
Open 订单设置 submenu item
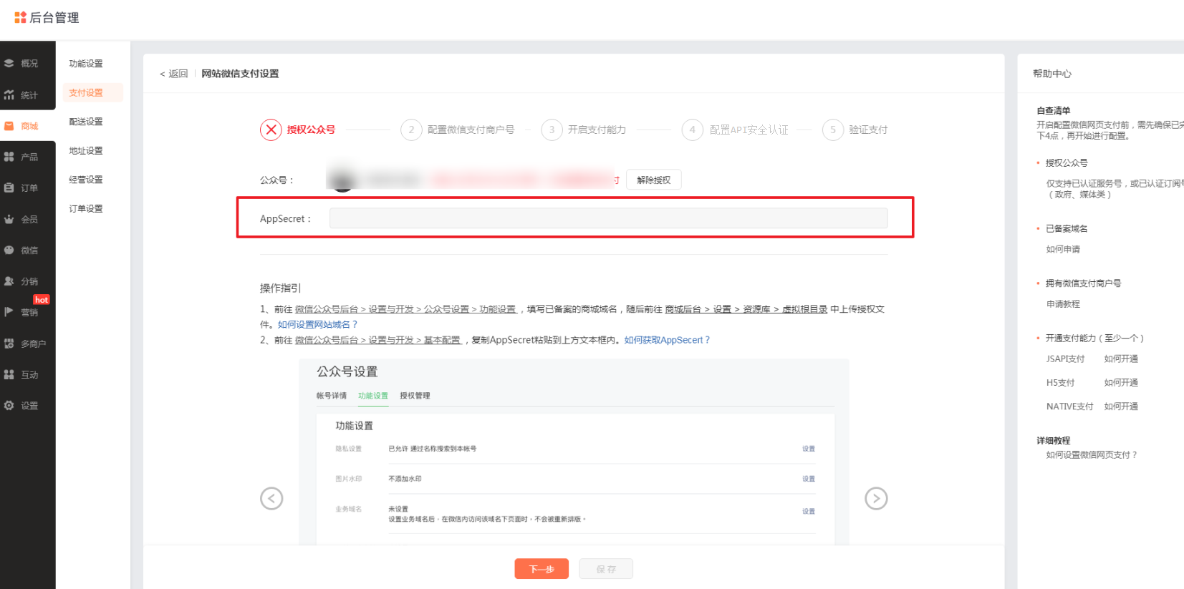click(x=86, y=208)
